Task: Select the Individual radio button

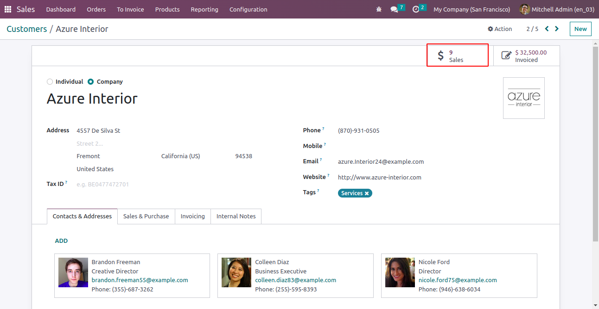Action: pos(50,82)
